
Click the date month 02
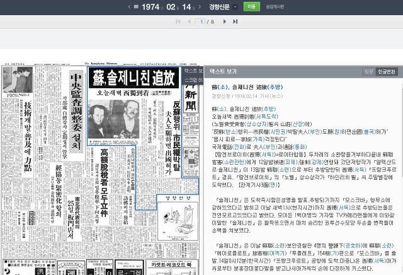coord(171,7)
